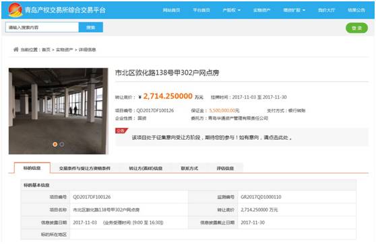
Task: Click the red 公告 notice badge
Action: click(x=121, y=130)
